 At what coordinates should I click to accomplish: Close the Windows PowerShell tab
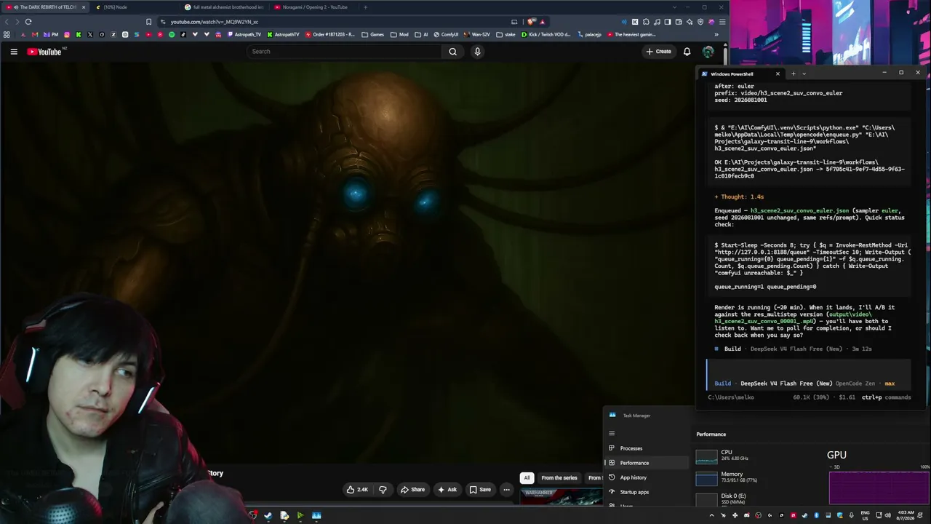click(x=778, y=74)
